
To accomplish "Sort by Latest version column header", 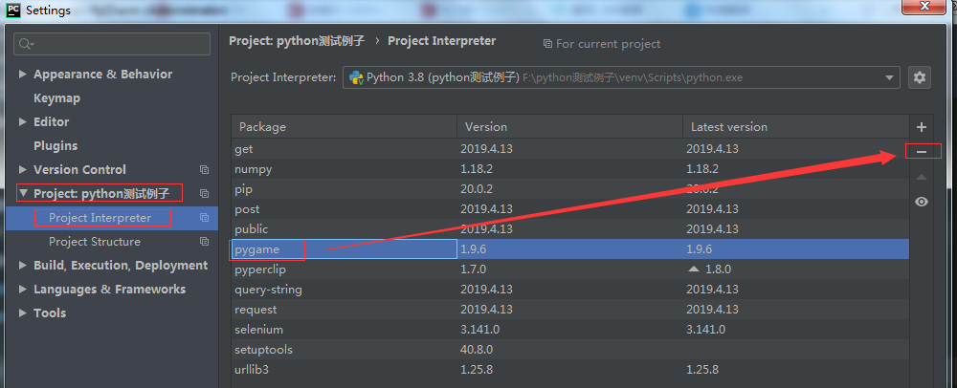I will tap(796, 127).
